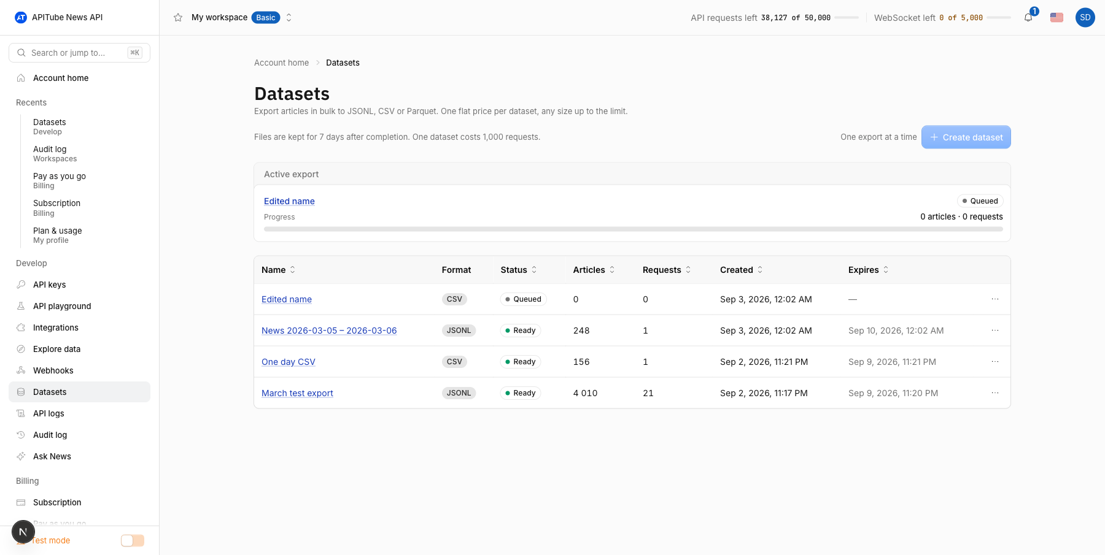This screenshot has height=555, width=1105.
Task: Sort table by Status column
Action: [519, 270]
